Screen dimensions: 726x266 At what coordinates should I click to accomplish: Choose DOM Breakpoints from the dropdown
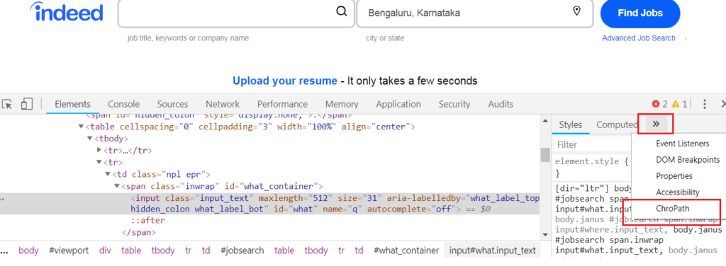point(688,160)
